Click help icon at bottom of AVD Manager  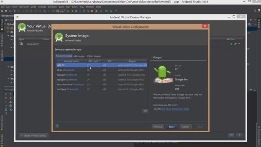(239, 135)
